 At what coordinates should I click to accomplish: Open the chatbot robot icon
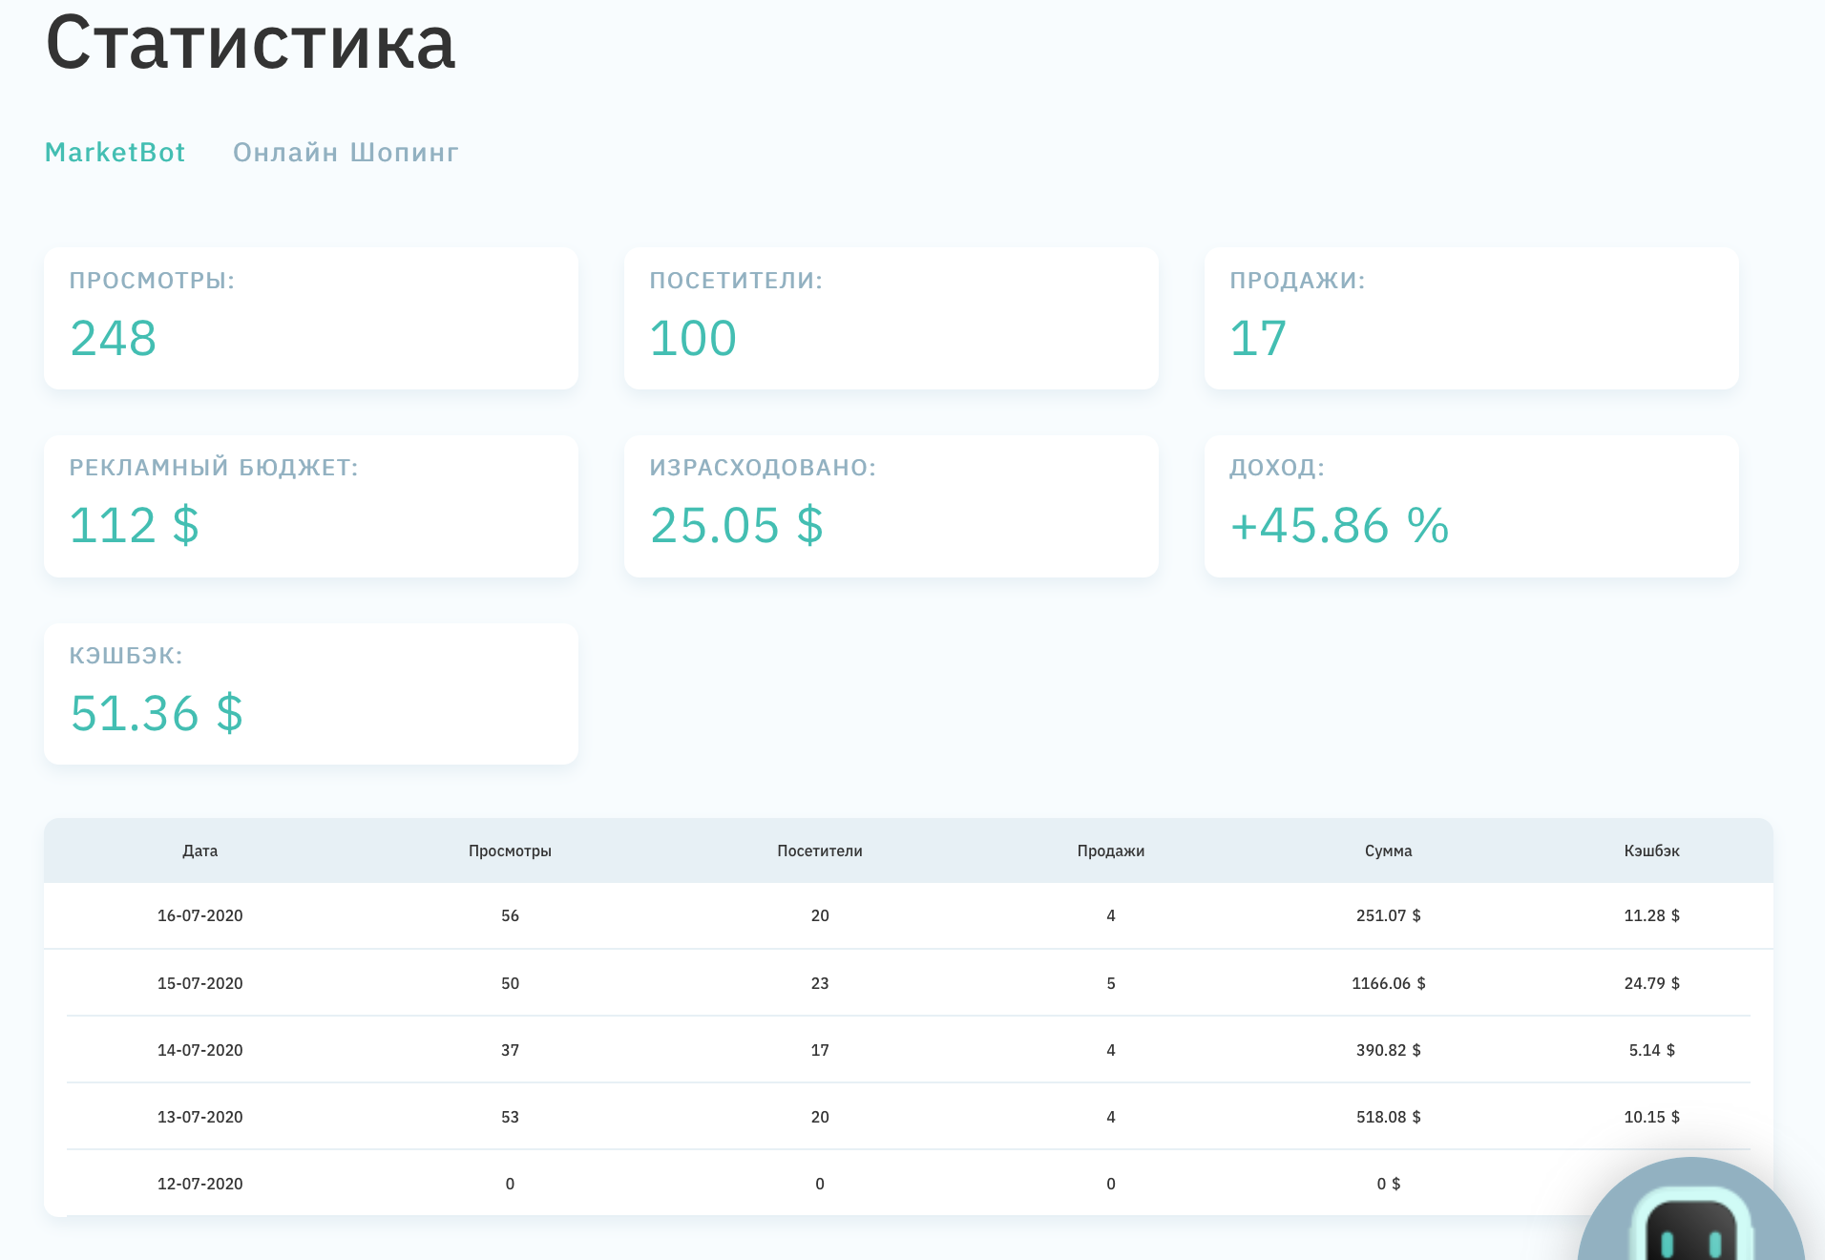point(1690,1222)
